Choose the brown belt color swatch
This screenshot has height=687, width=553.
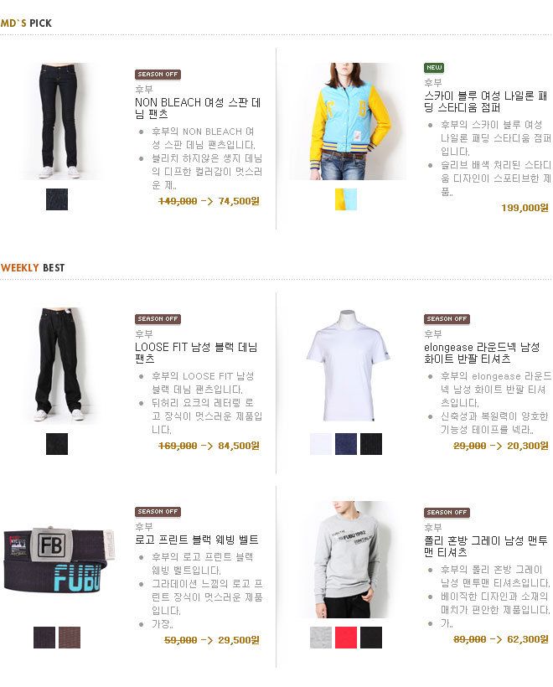(70, 638)
